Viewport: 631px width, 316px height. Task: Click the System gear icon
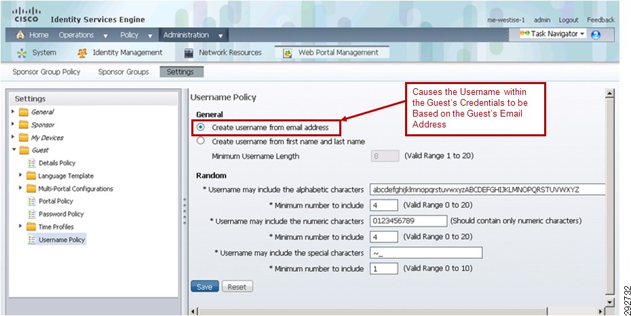pyautogui.click(x=22, y=53)
